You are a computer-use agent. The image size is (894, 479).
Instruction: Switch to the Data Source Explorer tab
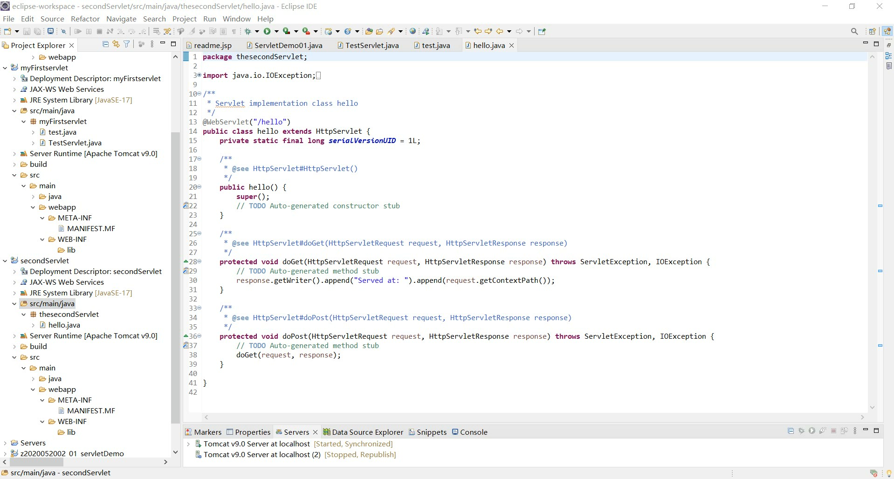[363, 432]
